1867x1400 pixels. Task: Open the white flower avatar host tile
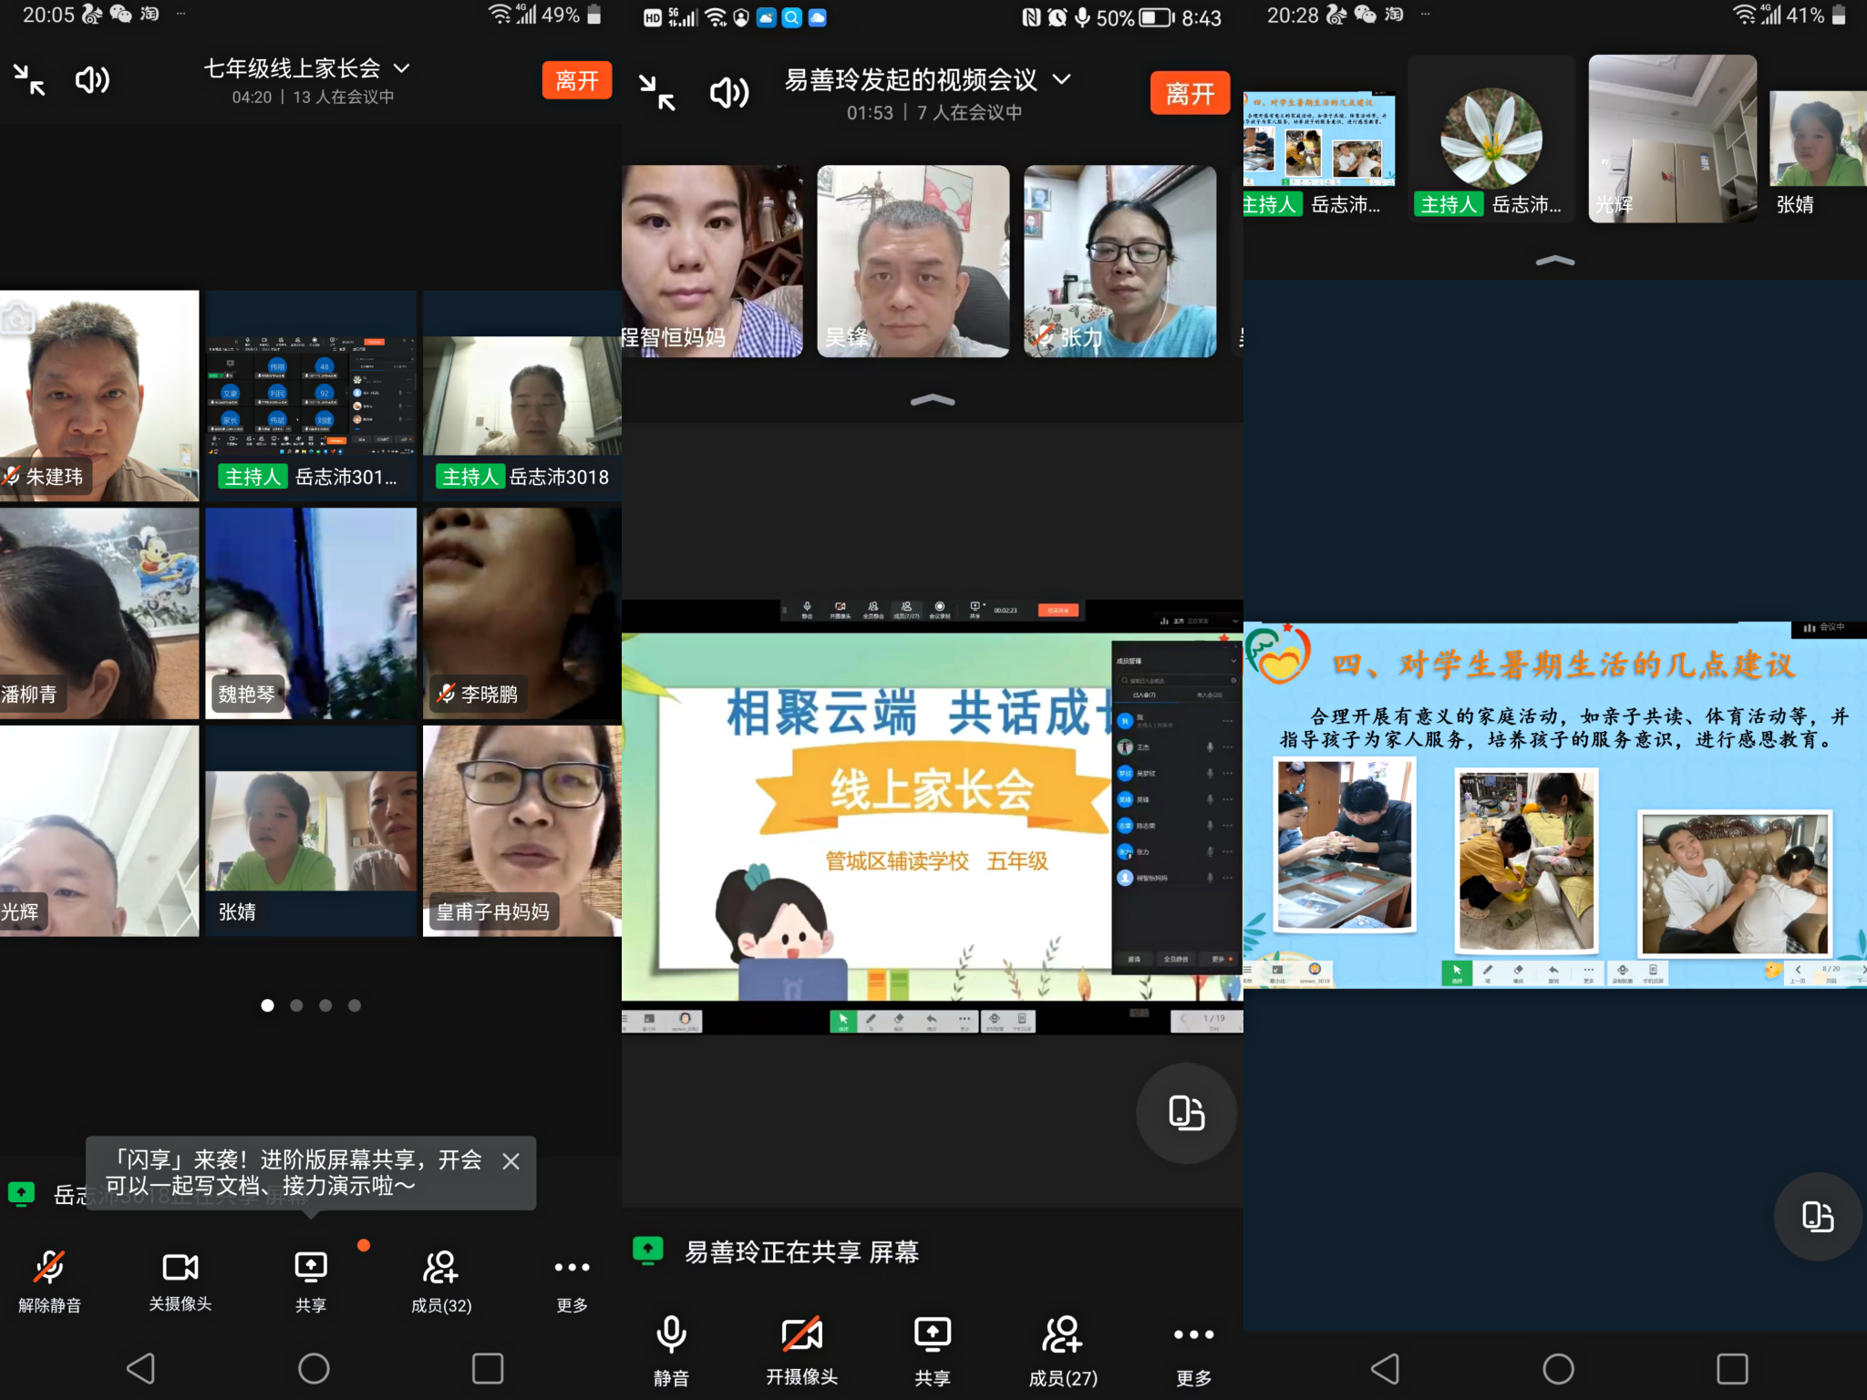pyautogui.click(x=1491, y=139)
